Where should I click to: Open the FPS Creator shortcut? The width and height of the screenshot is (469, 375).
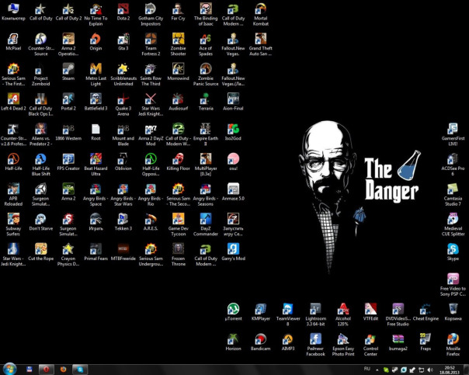(68, 162)
